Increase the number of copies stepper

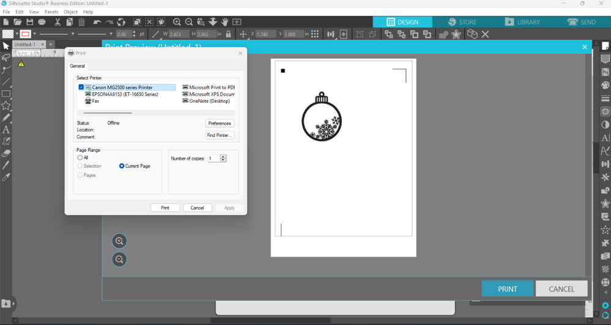[223, 157]
